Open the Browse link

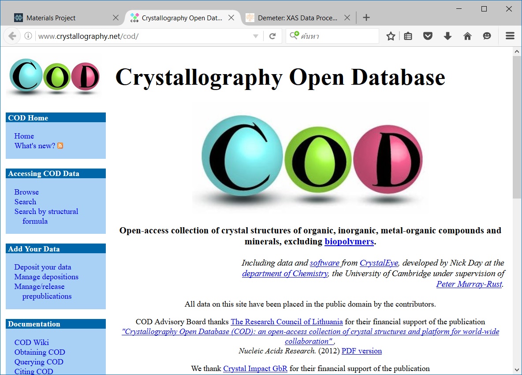point(26,192)
